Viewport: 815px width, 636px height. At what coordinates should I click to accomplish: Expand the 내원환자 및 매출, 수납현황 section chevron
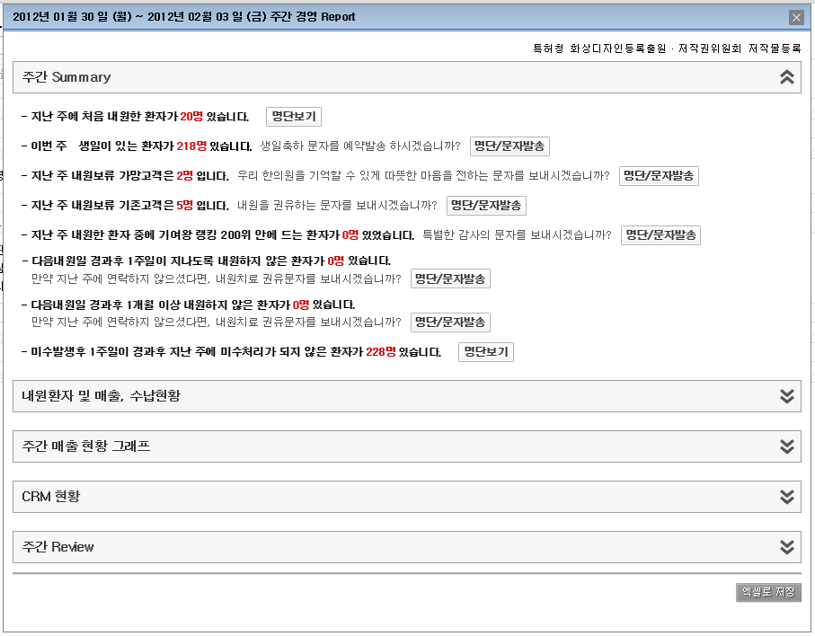[x=787, y=396]
